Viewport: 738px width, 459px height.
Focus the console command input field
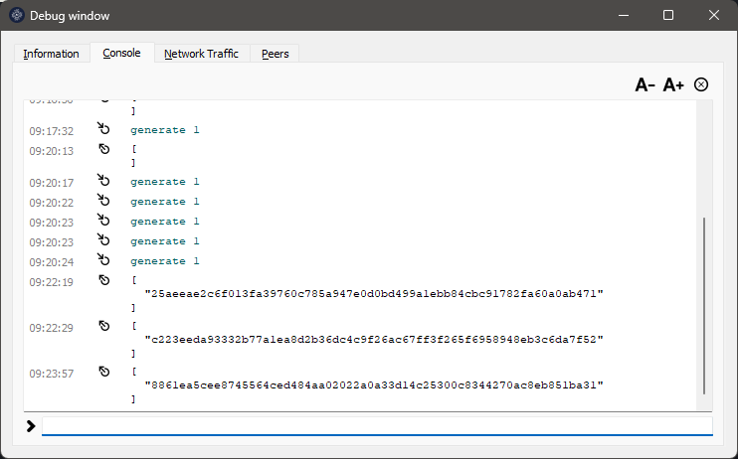point(376,425)
